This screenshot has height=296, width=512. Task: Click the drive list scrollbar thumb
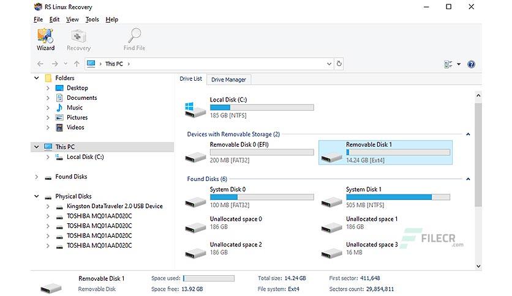478,155
